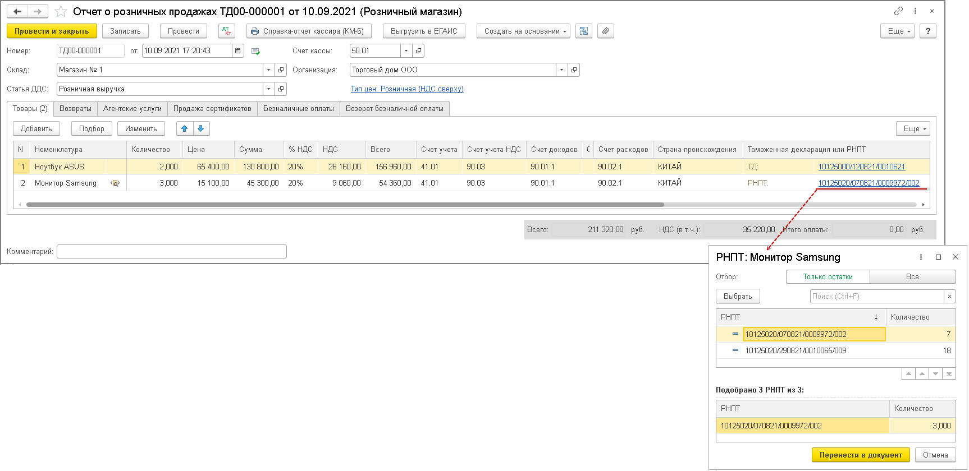The height and width of the screenshot is (471, 969).
Task: Open Возврат безналичной оплаты tab
Action: 395,109
